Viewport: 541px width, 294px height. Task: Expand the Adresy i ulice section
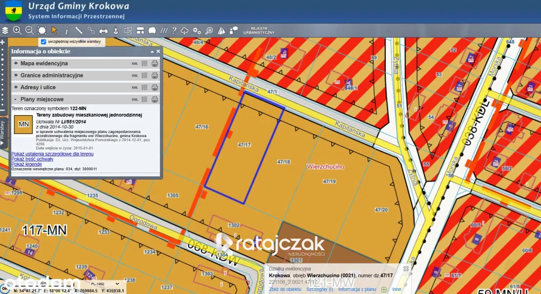[x=16, y=87]
